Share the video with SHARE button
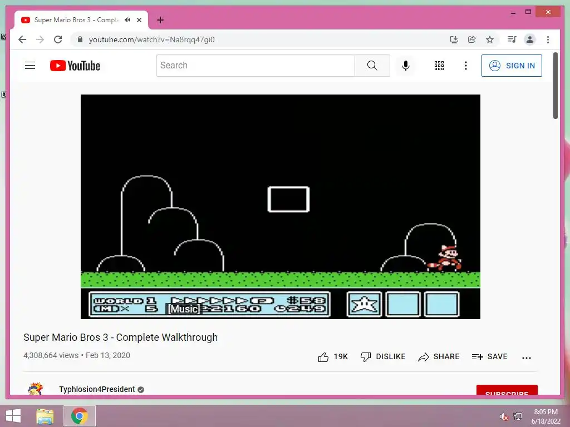 coord(439,357)
